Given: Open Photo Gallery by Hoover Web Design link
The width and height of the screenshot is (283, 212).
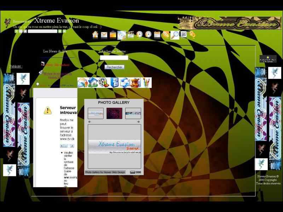Looking at the screenshot, I should (x=105, y=172).
